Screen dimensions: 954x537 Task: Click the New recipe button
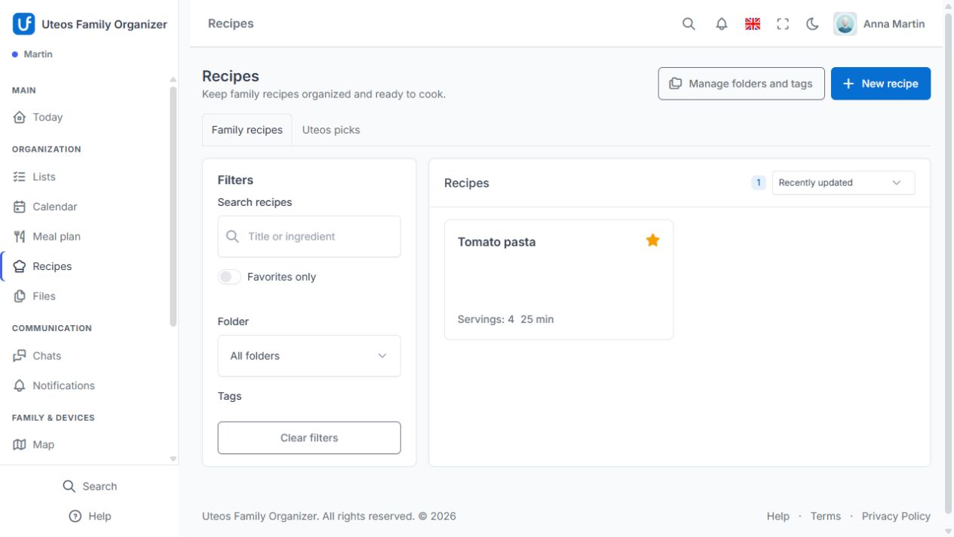tap(881, 84)
